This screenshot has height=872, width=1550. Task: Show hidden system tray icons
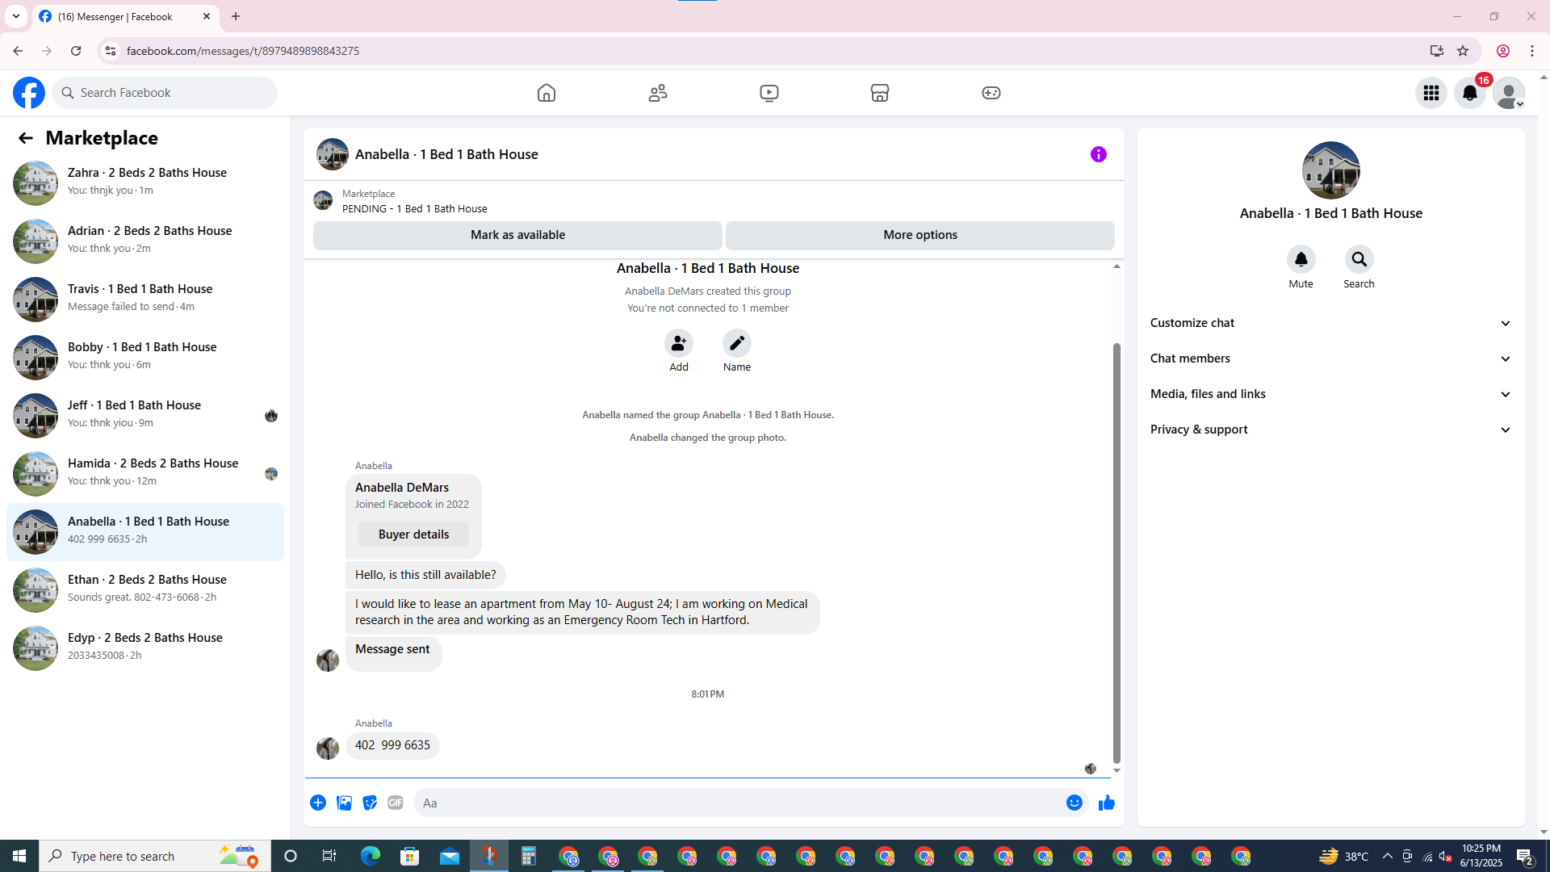point(1387,856)
